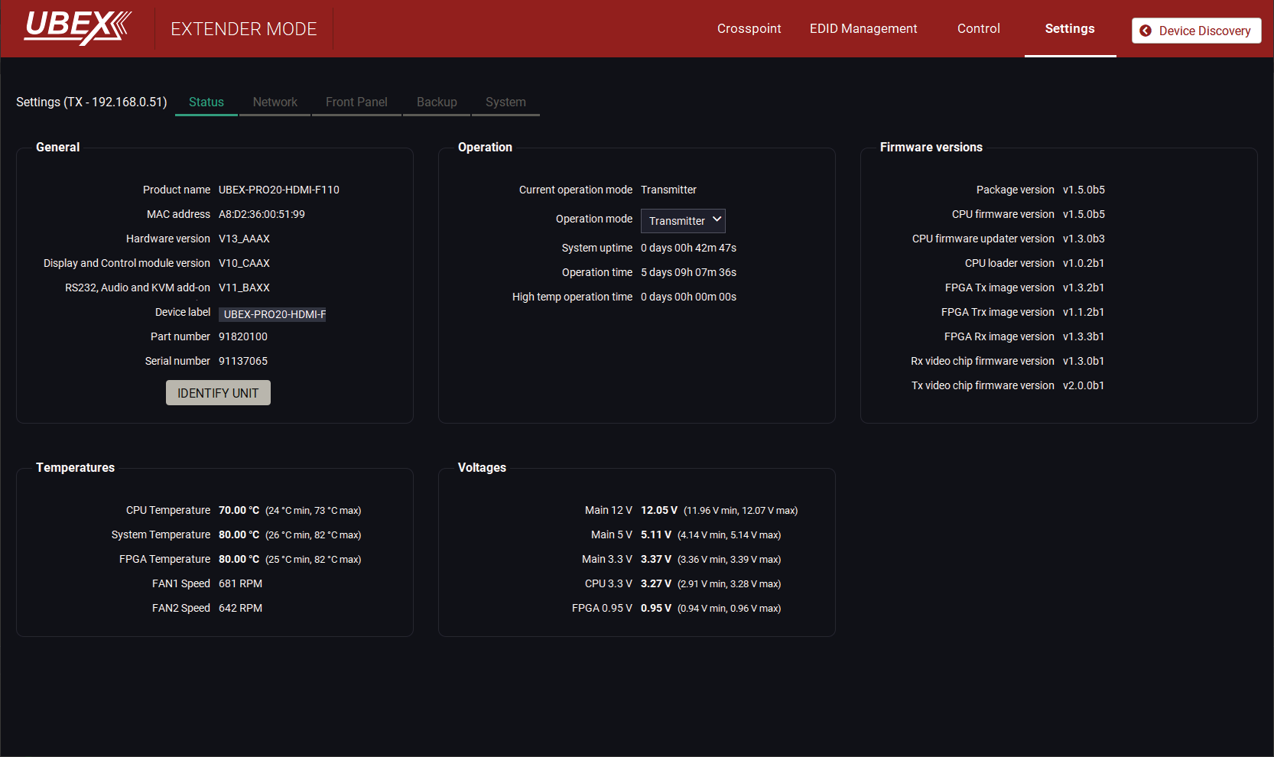Click the Serial number value 91137065
1274x757 pixels.
pos(243,361)
